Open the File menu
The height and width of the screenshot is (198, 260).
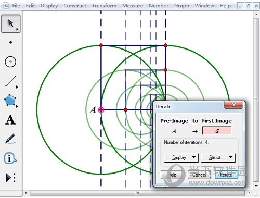point(16,6)
